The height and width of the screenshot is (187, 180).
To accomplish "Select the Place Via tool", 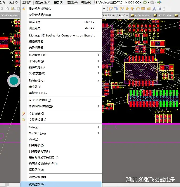I will (x=133, y=9).
